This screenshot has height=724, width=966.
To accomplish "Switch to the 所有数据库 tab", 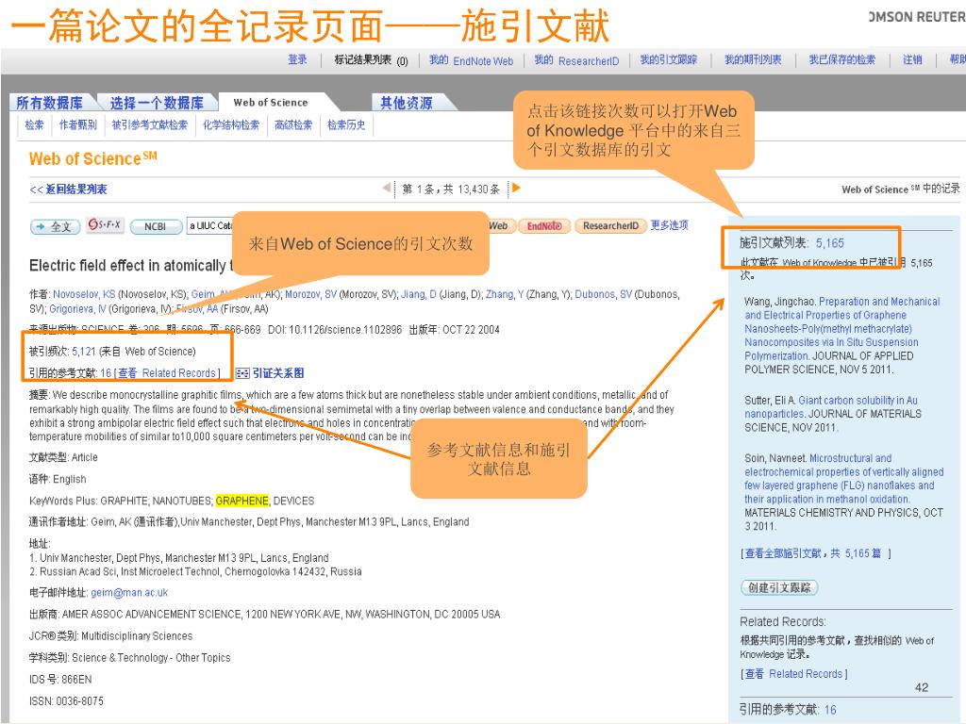I will [x=49, y=103].
